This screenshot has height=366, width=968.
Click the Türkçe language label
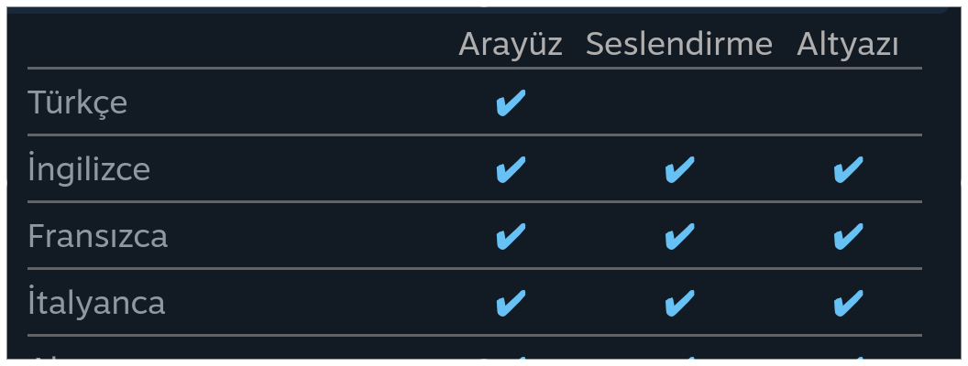coord(78,102)
